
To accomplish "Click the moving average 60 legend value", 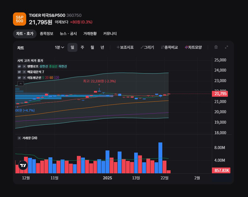I will [x=51, y=78].
